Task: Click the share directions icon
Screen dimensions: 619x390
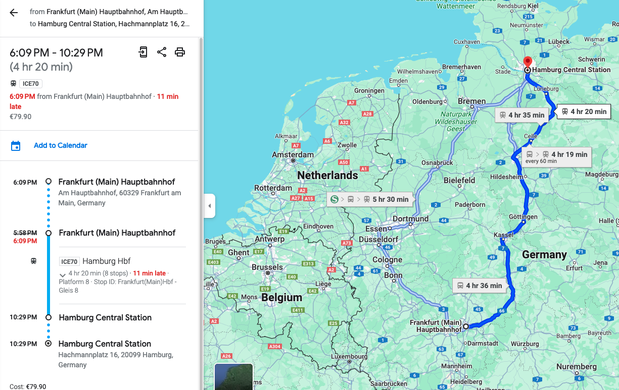Action: [162, 52]
